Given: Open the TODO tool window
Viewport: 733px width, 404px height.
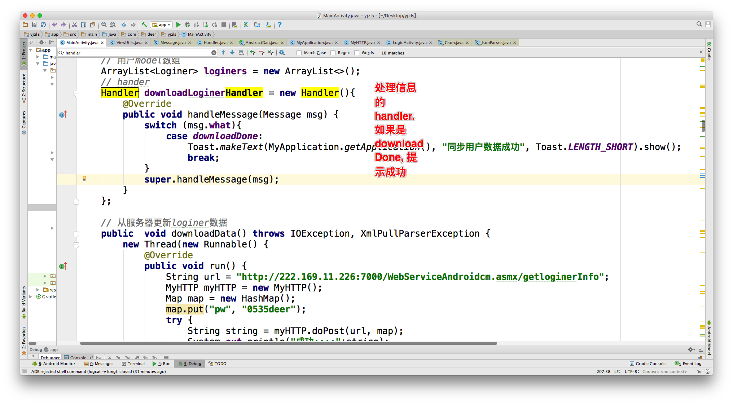Looking at the screenshot, I should 218,364.
